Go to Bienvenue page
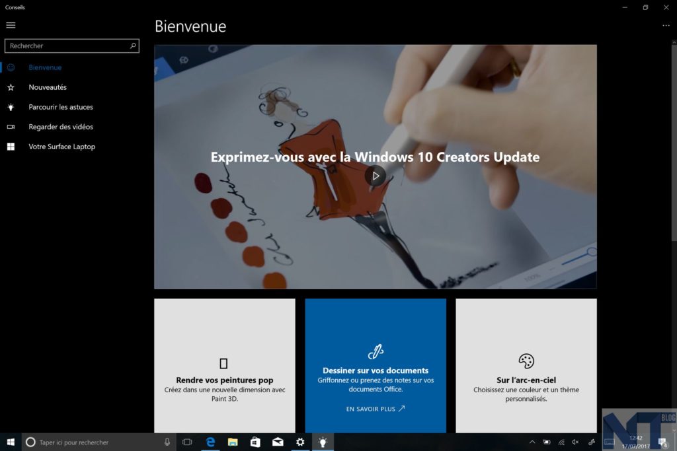This screenshot has width=677, height=451. click(45, 67)
